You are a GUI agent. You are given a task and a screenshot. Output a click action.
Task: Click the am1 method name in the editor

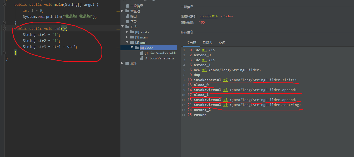click(x=58, y=29)
